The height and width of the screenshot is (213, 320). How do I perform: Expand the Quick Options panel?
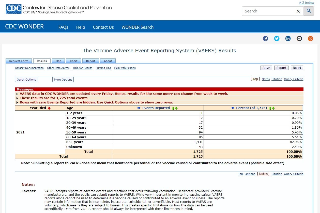point(26,80)
